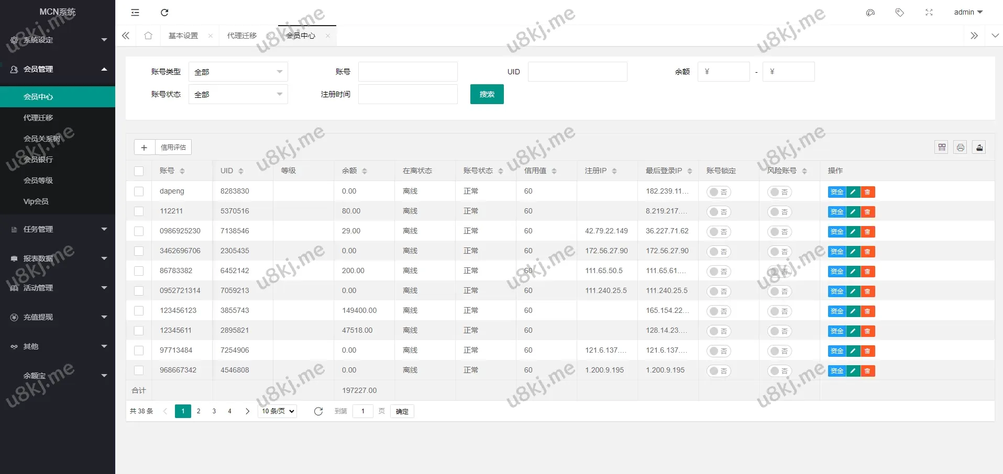Change the 10 条/页 page size dropdown
The width and height of the screenshot is (1003, 474).
[277, 411]
